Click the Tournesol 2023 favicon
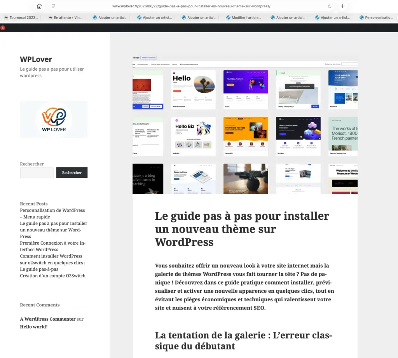Screen dimensions: 398x358 point(6,17)
